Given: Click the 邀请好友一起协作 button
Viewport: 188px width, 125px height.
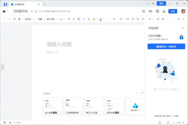Looking at the screenshot, I should pyautogui.click(x=166, y=46).
